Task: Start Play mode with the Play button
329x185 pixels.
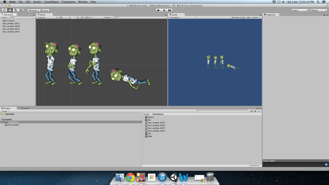Action: (x=159, y=10)
